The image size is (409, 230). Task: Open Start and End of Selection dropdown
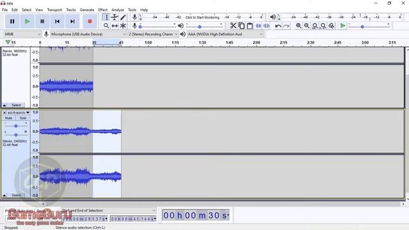(x=109, y=210)
